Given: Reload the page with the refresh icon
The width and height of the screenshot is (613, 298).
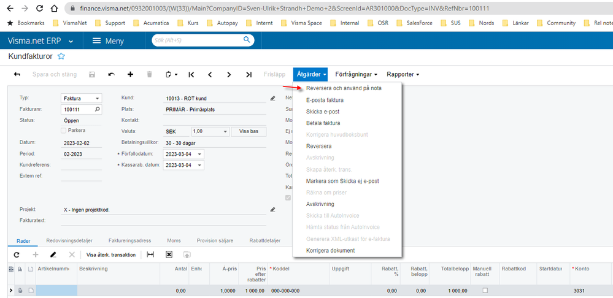Looking at the screenshot, I should point(39,8).
